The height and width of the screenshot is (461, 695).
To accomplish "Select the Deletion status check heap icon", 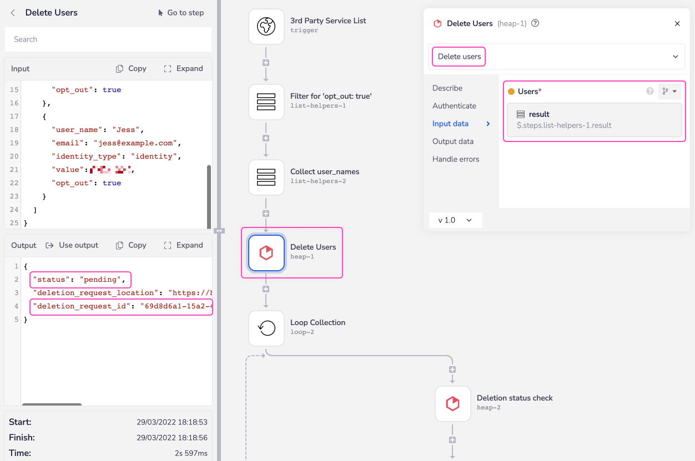I will pos(453,403).
